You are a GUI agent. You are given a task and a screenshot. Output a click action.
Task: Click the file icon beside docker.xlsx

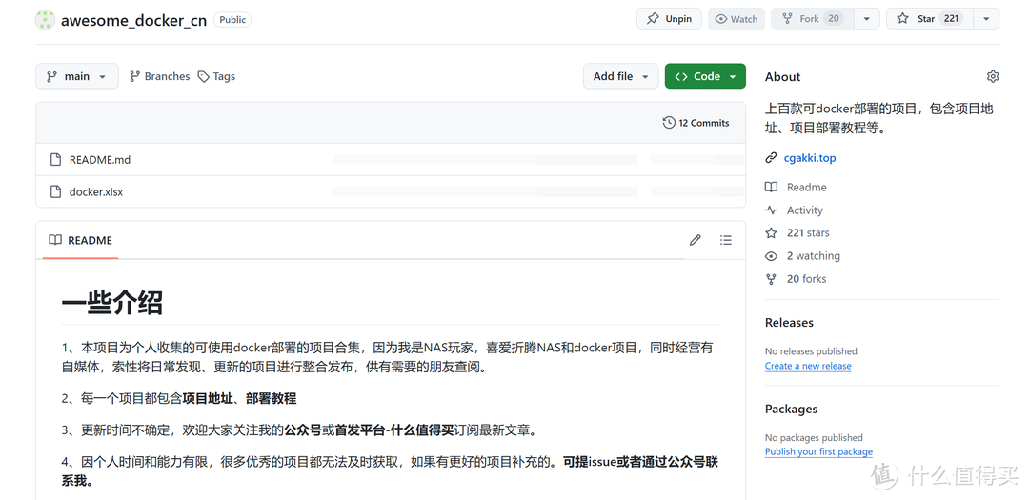pos(56,192)
